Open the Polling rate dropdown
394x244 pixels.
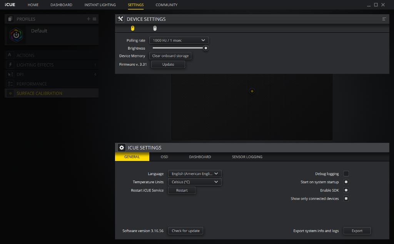[x=179, y=40]
